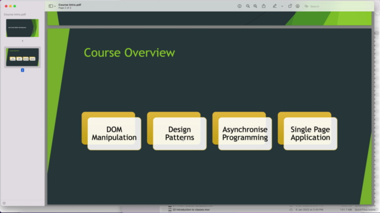Click the 'Single Page Application' card
This screenshot has height=213, width=380.
point(311,134)
